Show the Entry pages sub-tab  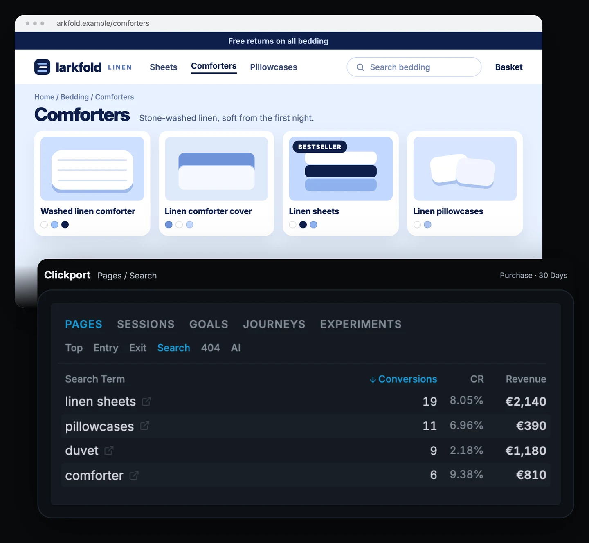pyautogui.click(x=106, y=348)
